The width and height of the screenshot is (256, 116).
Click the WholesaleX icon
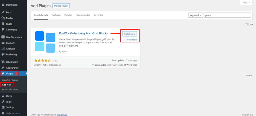(x=3, y=62)
